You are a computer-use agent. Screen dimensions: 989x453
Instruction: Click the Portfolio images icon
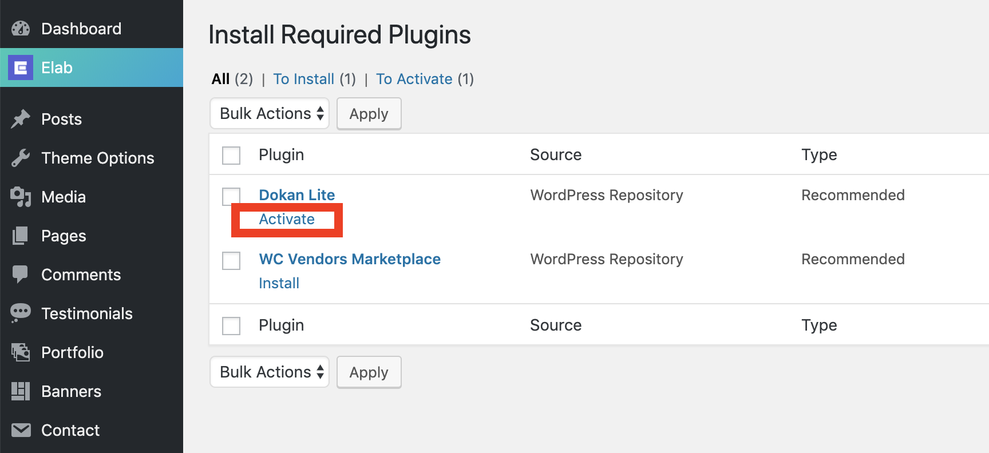[x=21, y=352]
